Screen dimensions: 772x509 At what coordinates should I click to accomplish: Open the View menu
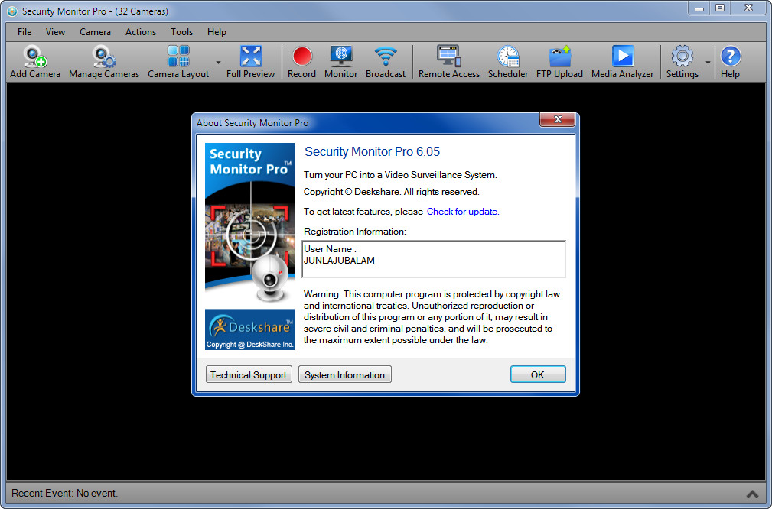point(55,32)
